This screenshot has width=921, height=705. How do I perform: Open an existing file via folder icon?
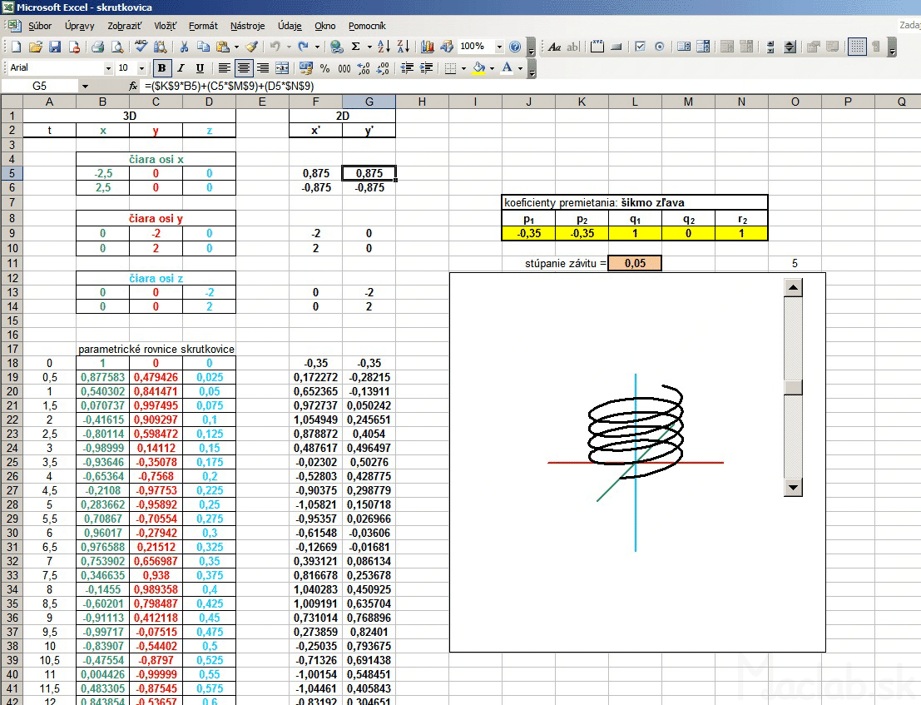point(35,47)
